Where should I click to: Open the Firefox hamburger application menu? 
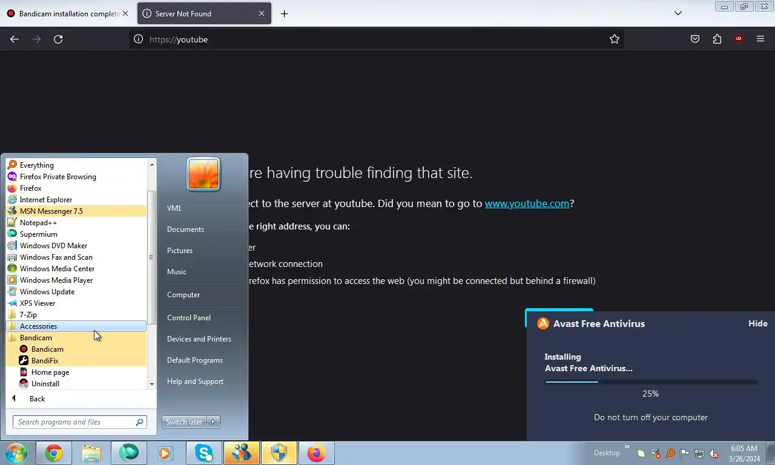(x=760, y=39)
